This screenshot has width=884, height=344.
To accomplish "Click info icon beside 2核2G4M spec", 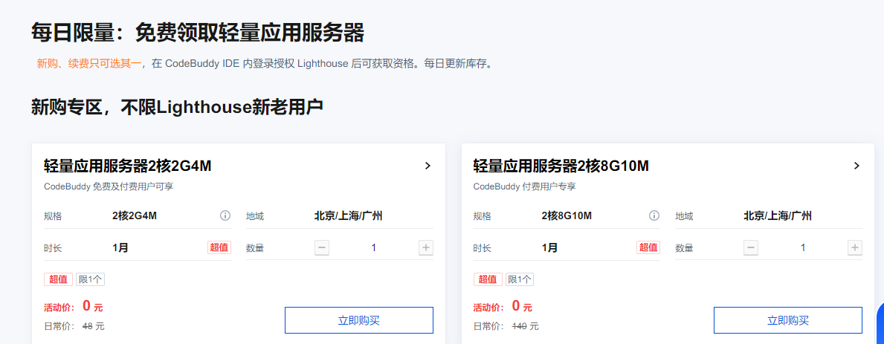I will pos(225,215).
